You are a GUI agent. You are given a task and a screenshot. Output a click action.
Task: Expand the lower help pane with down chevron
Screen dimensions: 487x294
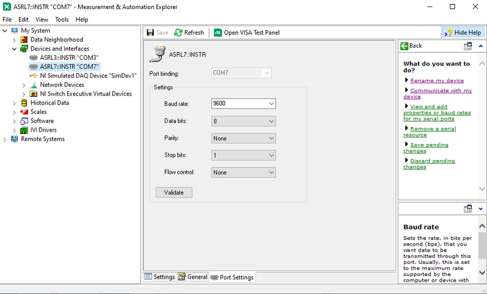481,209
